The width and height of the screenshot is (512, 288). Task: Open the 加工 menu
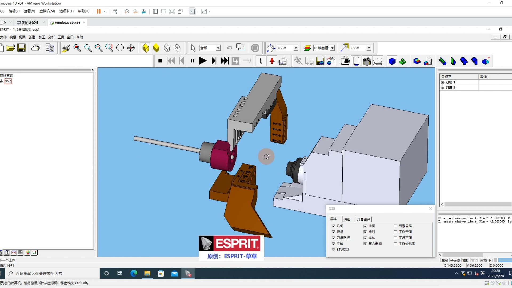42,37
